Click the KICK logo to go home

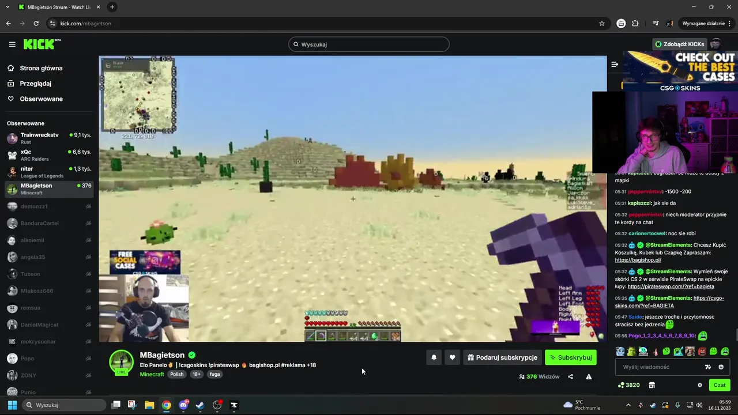pyautogui.click(x=42, y=44)
